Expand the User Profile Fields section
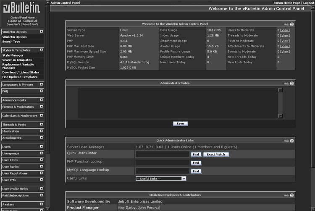The image size is (315, 211). coord(42,188)
